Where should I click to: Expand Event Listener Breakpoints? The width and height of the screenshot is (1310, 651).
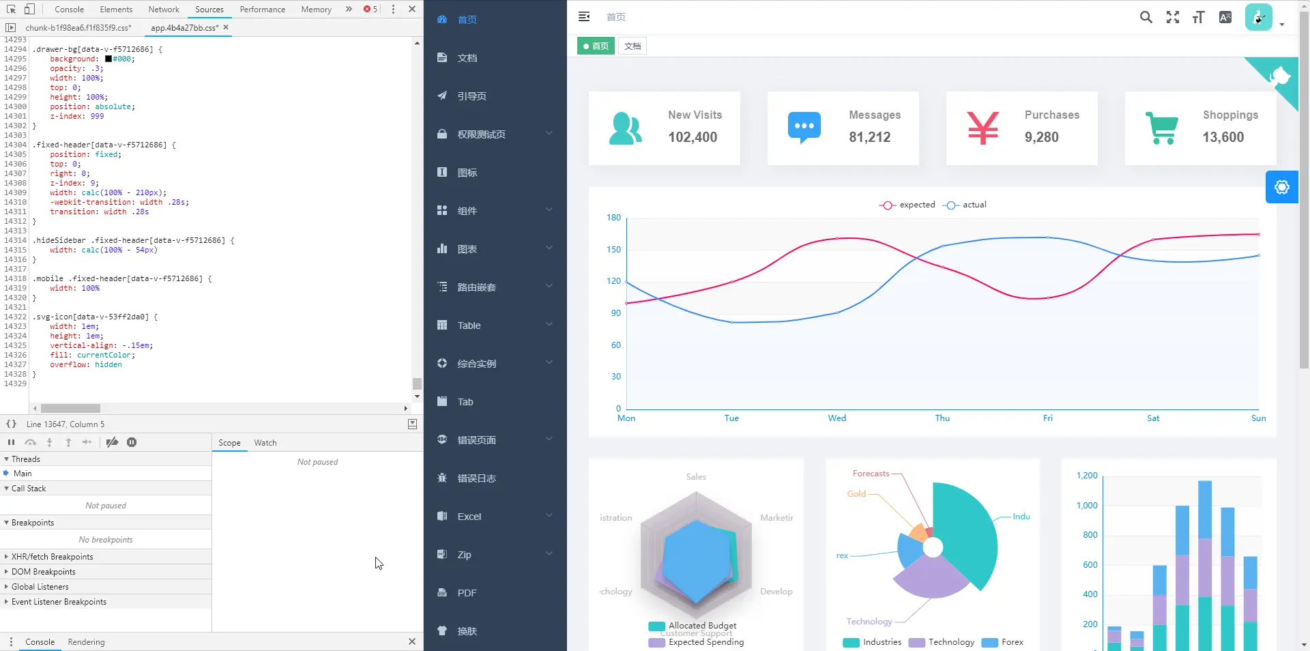click(106, 602)
